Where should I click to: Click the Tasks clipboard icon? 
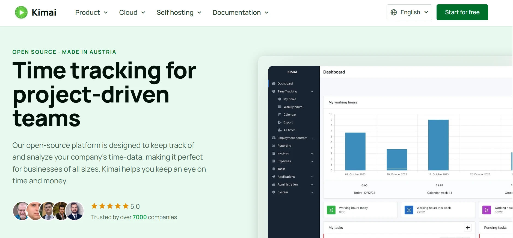click(x=274, y=169)
